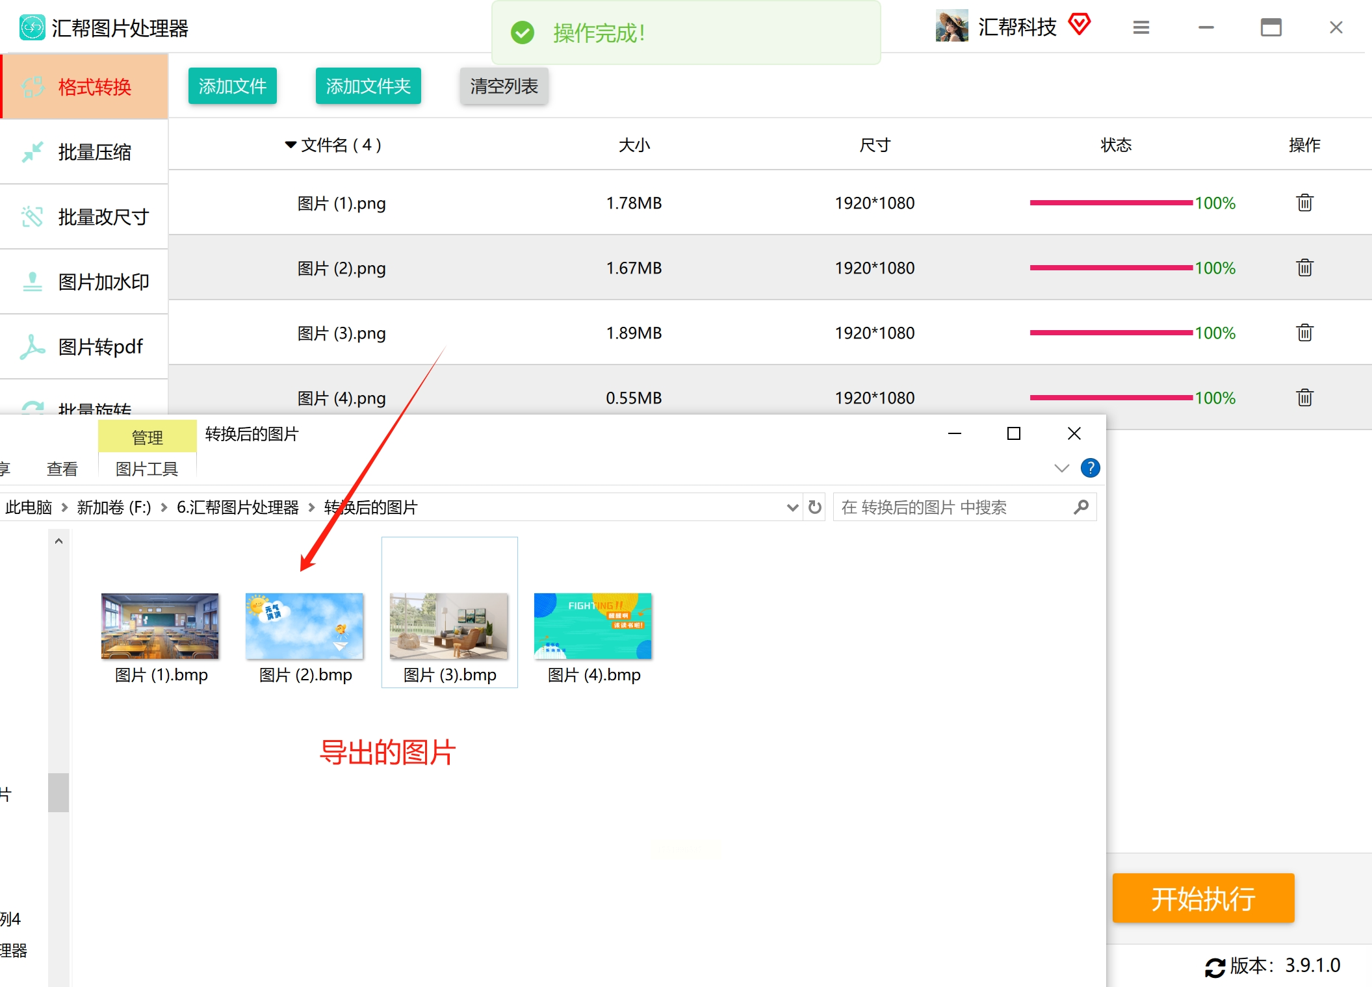1372x987 pixels.
Task: Select the 图片 (2).bmp thumbnail
Action: point(304,626)
